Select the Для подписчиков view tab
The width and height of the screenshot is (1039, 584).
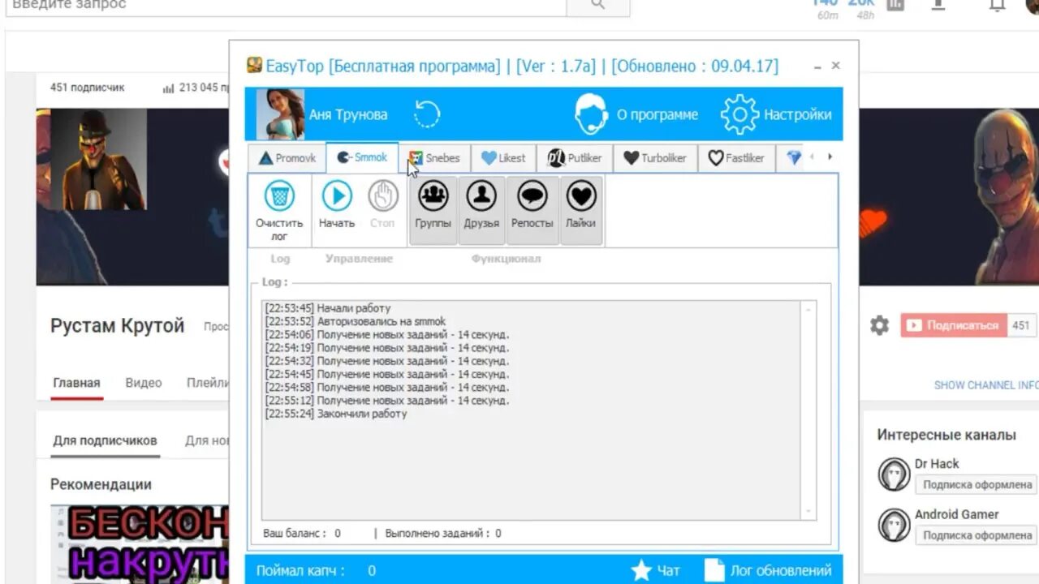pos(105,441)
